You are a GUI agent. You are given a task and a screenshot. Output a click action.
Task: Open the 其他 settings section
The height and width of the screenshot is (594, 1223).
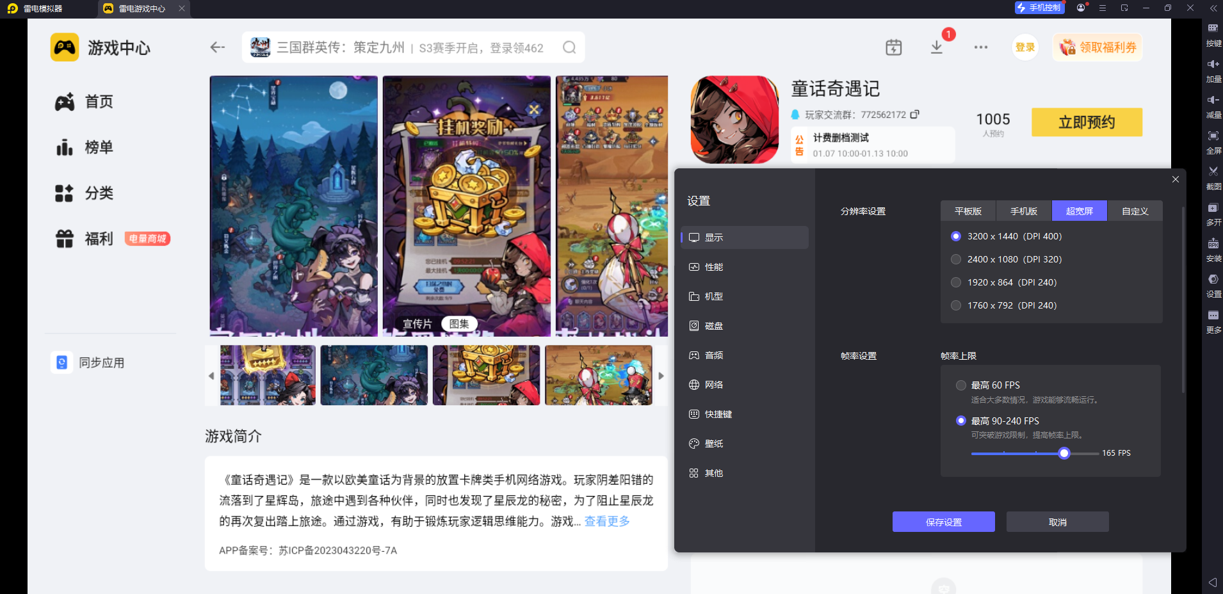[x=745, y=473]
